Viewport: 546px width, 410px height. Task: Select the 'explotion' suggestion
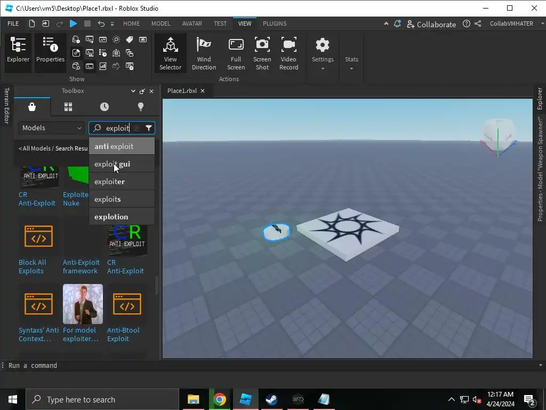point(122,217)
